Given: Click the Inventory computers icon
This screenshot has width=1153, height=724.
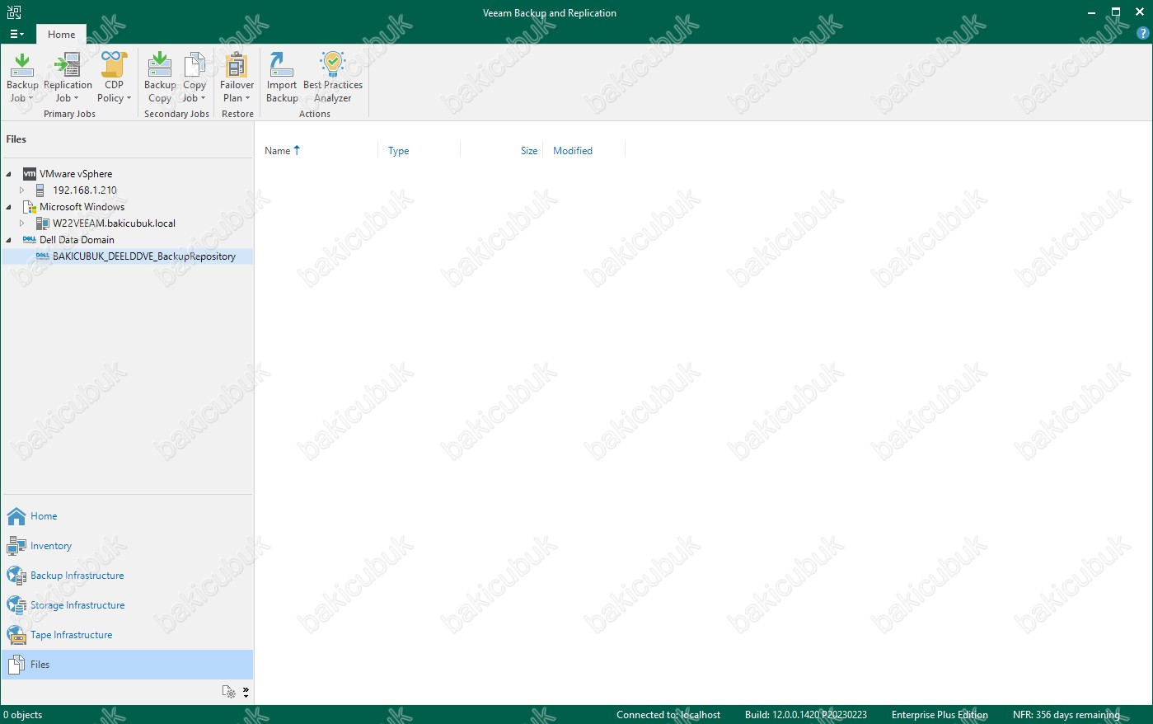Looking at the screenshot, I should pos(16,546).
